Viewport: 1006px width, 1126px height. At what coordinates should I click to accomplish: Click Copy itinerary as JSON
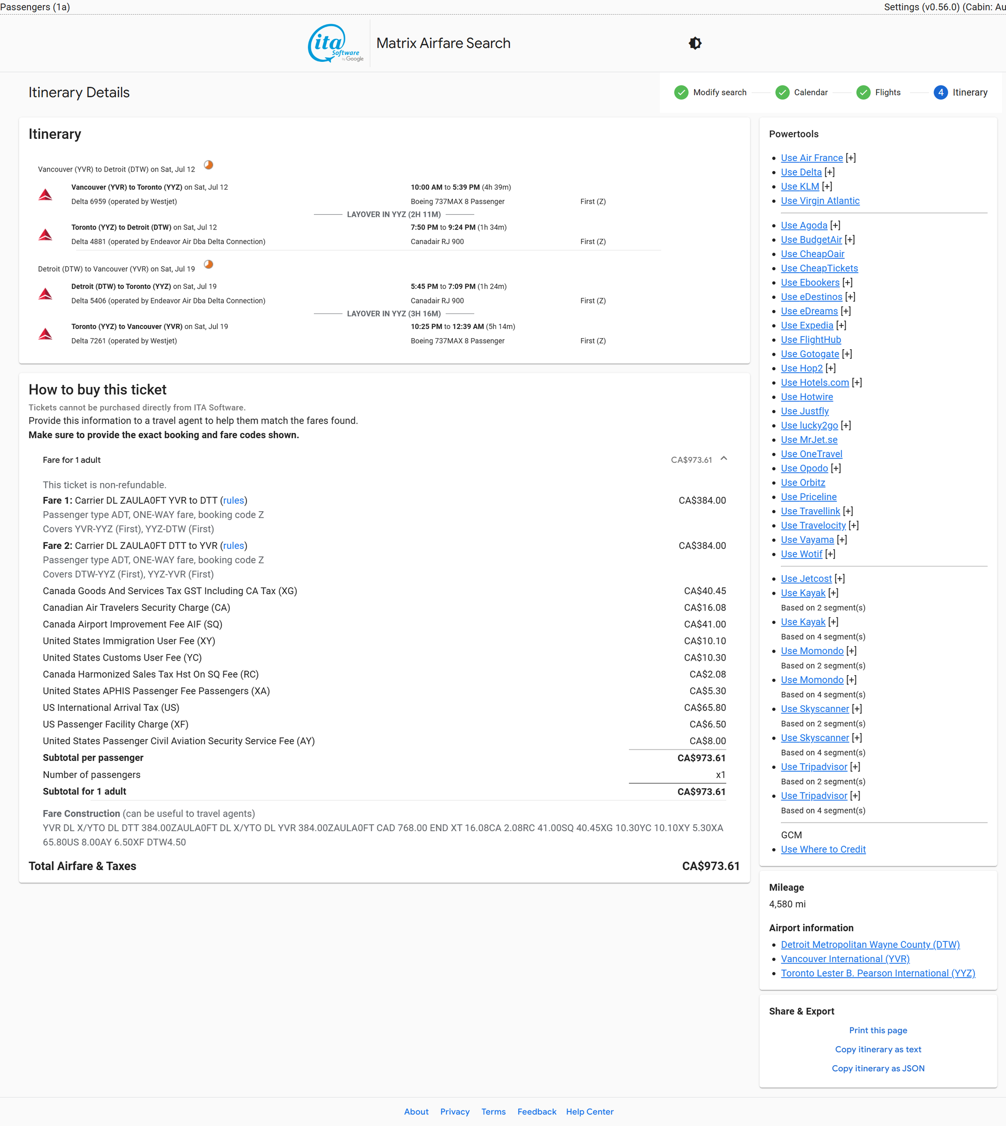[x=878, y=1069]
